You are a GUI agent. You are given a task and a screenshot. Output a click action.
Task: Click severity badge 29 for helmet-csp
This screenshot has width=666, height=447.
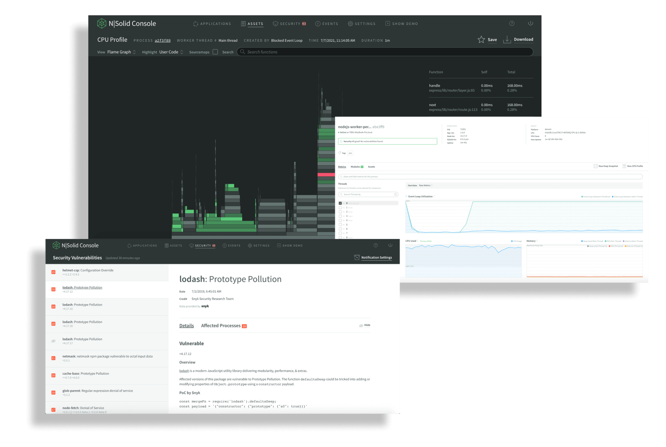tap(54, 272)
